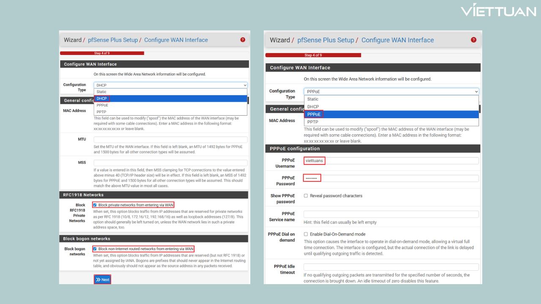Click the PPPoE Username input field

click(391, 161)
